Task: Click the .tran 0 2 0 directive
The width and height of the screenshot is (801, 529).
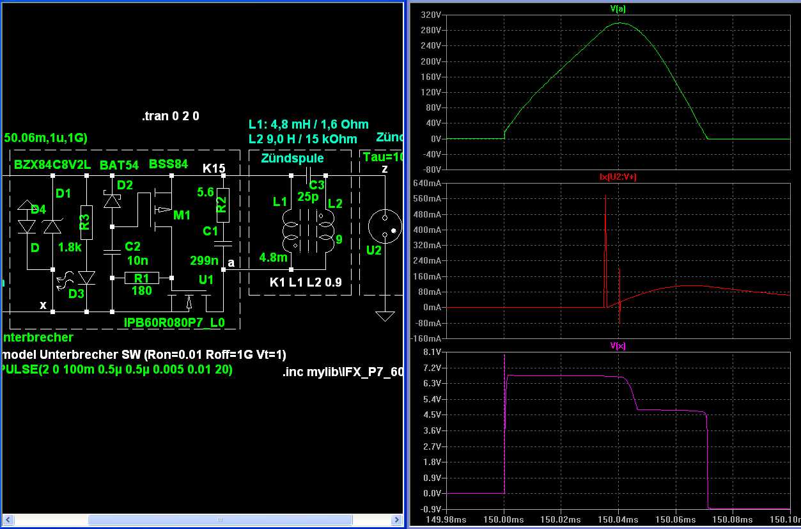Action: (171, 116)
